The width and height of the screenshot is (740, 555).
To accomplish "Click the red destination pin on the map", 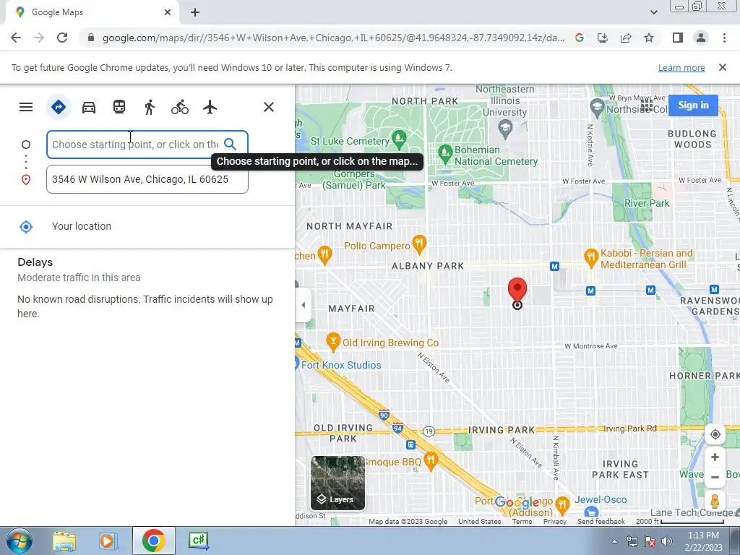I will (517, 290).
